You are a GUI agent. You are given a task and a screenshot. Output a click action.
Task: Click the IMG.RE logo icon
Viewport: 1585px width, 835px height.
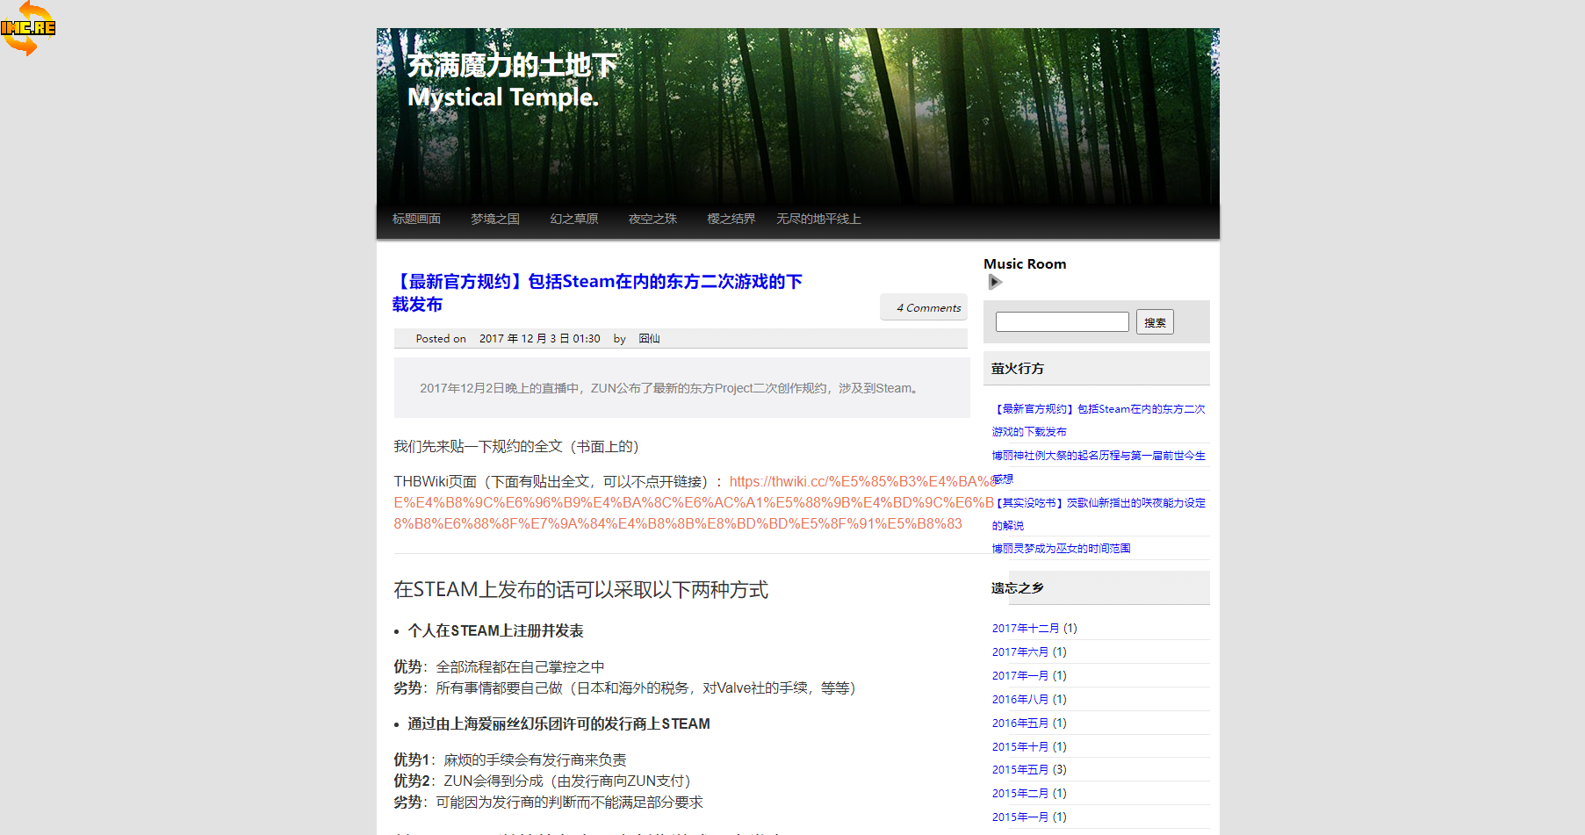(x=28, y=28)
